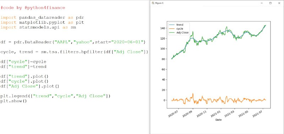The width and height of the screenshot is (284, 134).
Task: Click the "2020-06-01" start date string
Action: click(127, 42)
